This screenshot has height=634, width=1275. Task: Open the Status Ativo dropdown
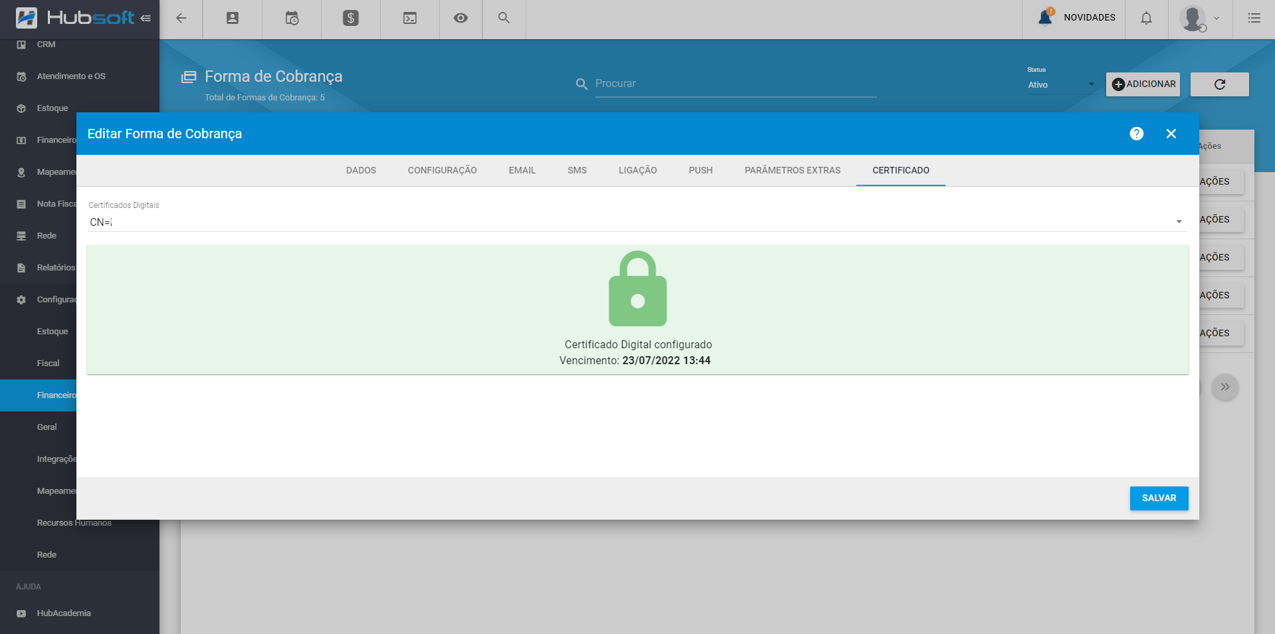1061,84
